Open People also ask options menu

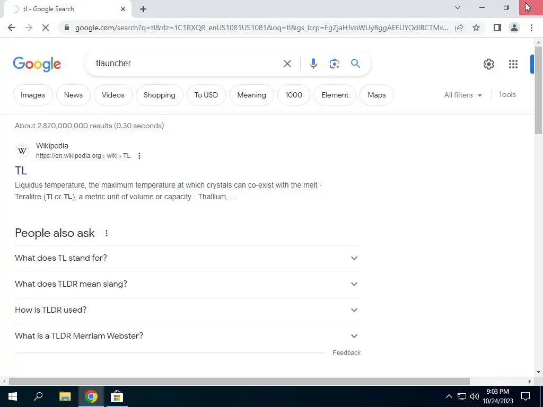(x=106, y=233)
